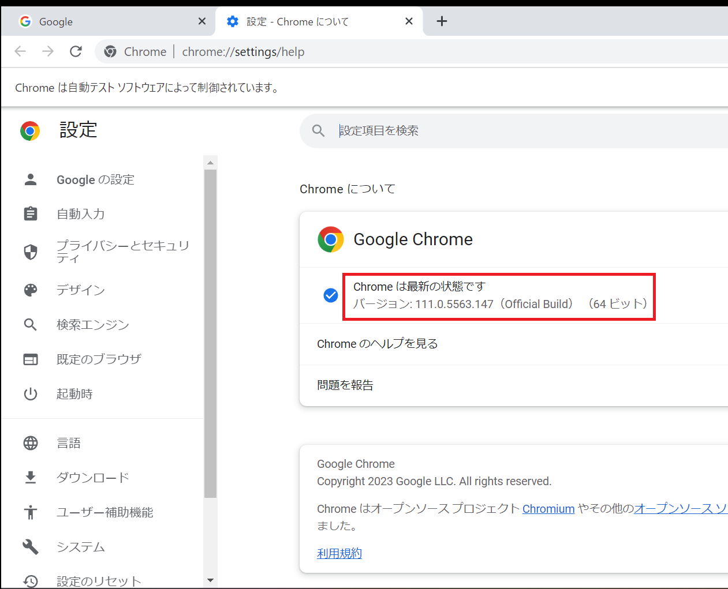Click the Chrome logo beside 設定 heading

pos(29,130)
